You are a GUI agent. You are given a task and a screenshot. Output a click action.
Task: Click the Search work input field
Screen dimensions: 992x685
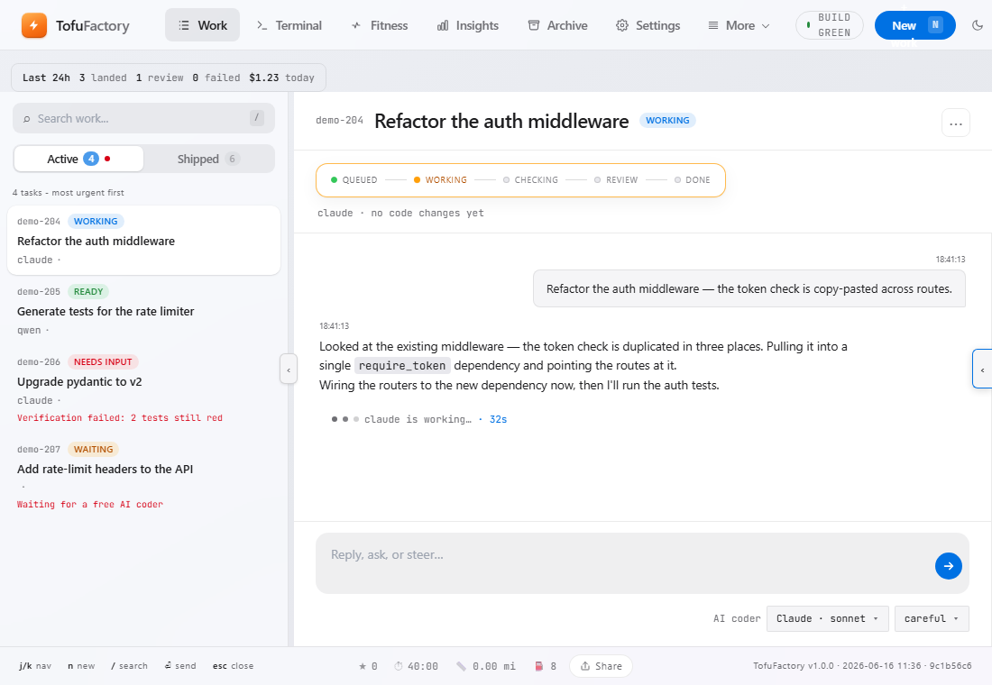(143, 118)
